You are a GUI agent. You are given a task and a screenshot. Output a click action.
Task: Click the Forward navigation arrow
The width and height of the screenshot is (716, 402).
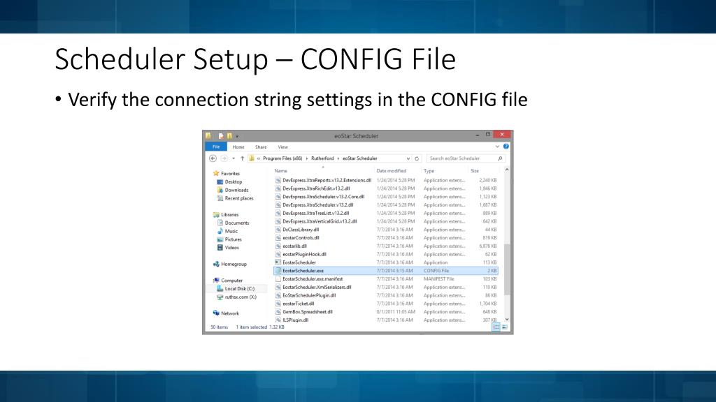coord(224,158)
